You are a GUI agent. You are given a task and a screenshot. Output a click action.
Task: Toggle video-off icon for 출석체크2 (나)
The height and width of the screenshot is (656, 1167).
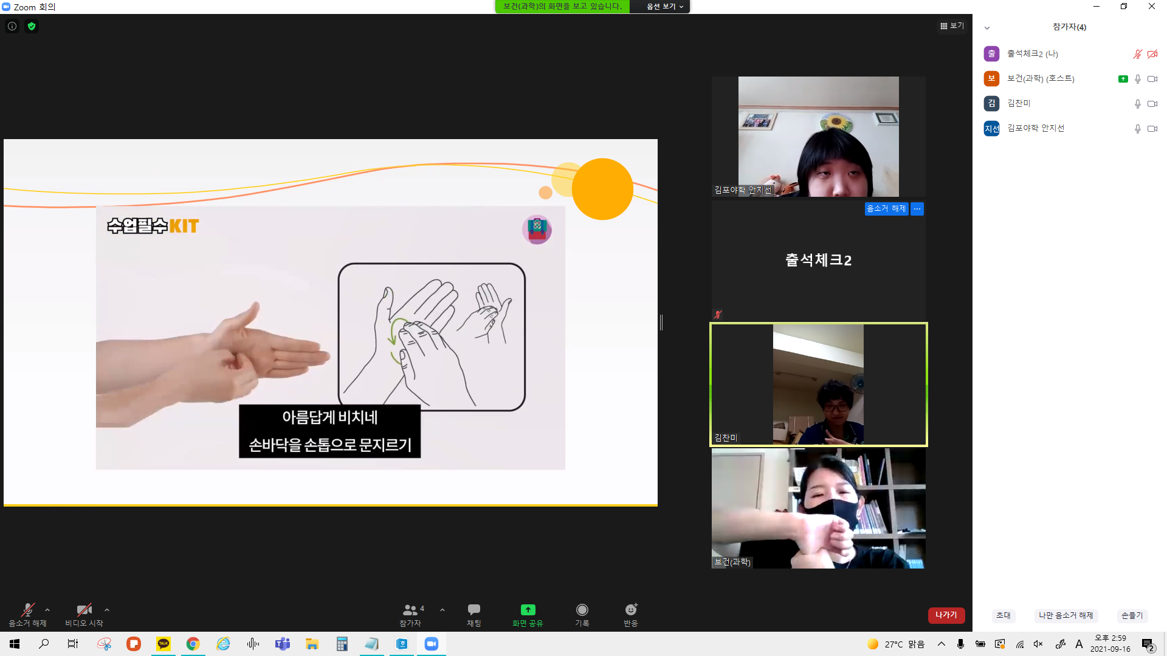(1152, 54)
